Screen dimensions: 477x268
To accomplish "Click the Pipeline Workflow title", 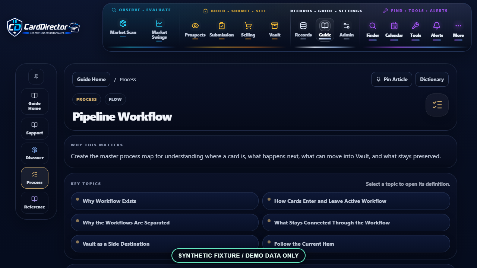I will pyautogui.click(x=122, y=117).
